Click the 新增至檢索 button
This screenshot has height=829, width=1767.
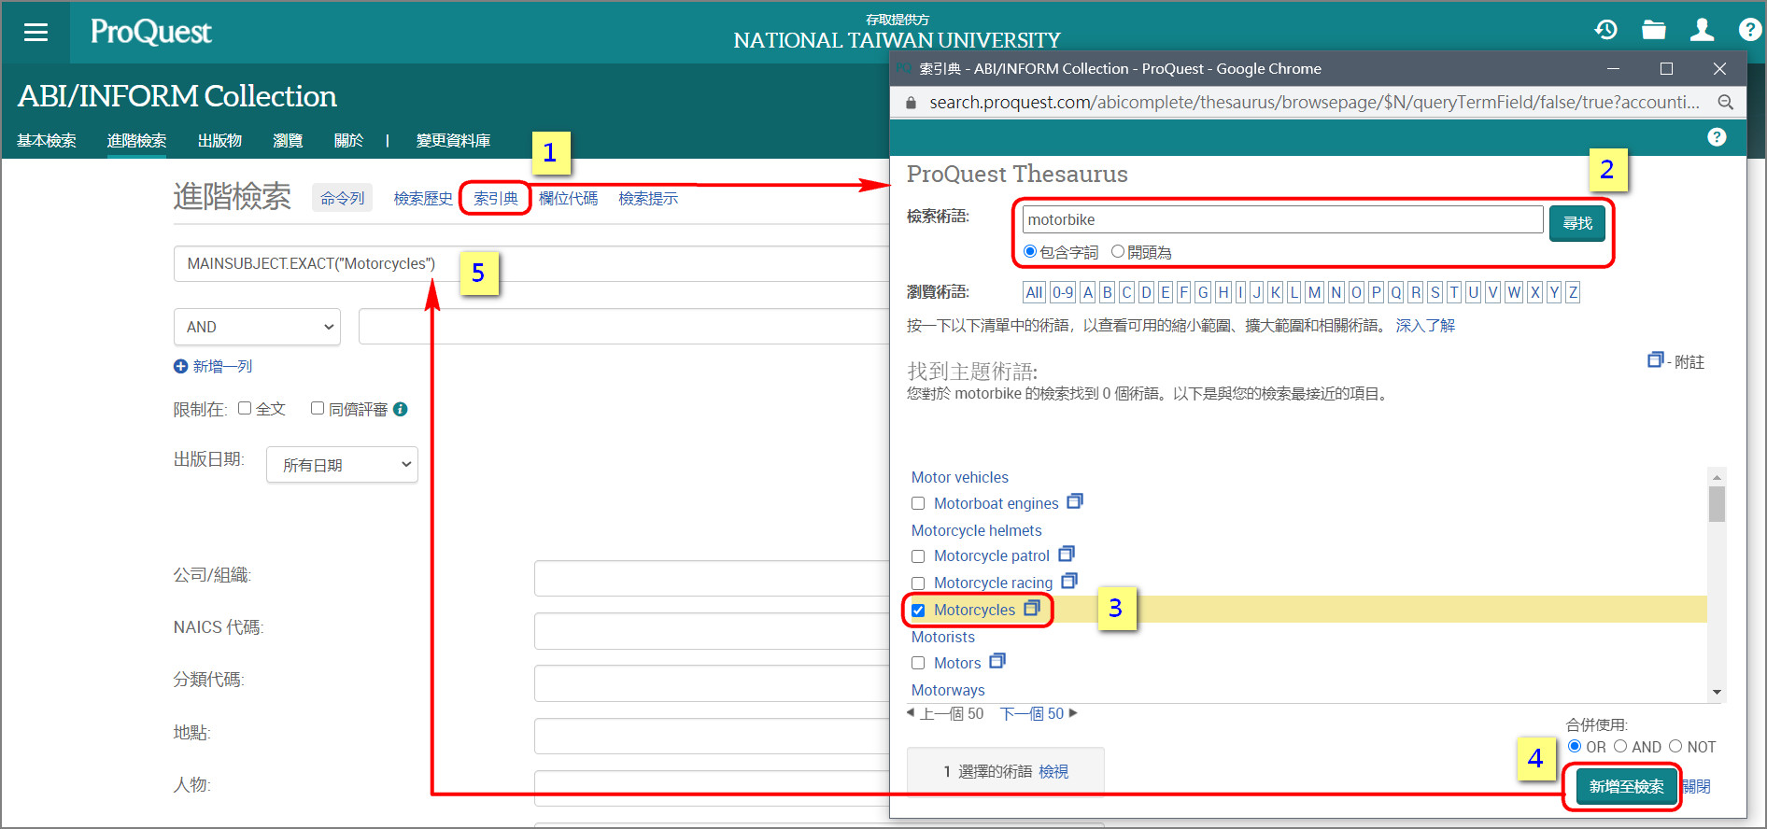pos(1626,786)
